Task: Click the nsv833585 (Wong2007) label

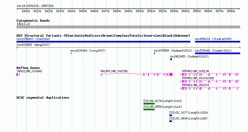Action: 33,45
